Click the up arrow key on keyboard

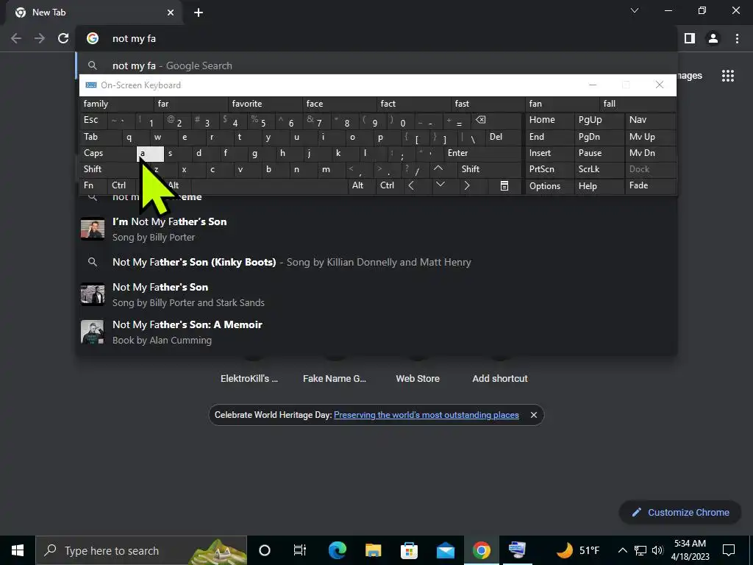pos(438,168)
